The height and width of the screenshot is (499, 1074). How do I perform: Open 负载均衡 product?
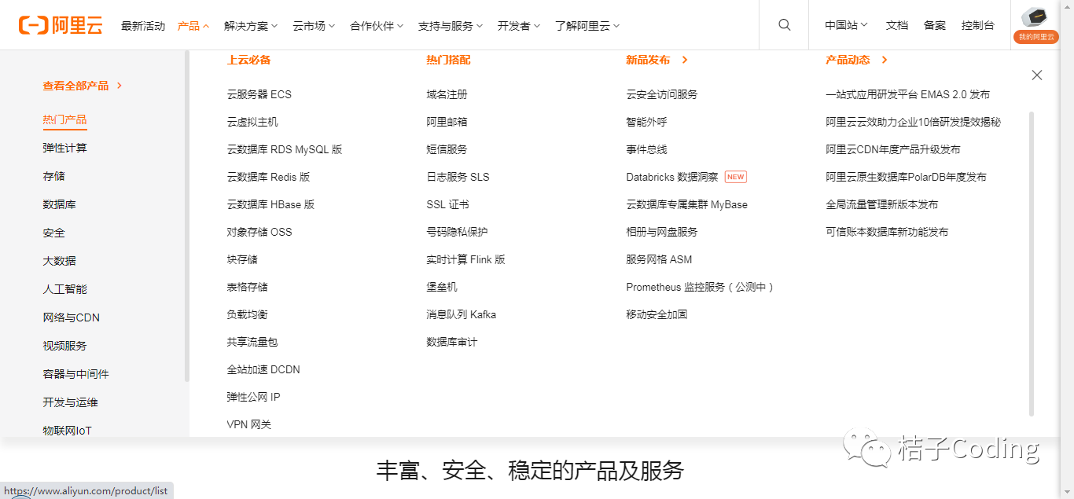coord(247,314)
